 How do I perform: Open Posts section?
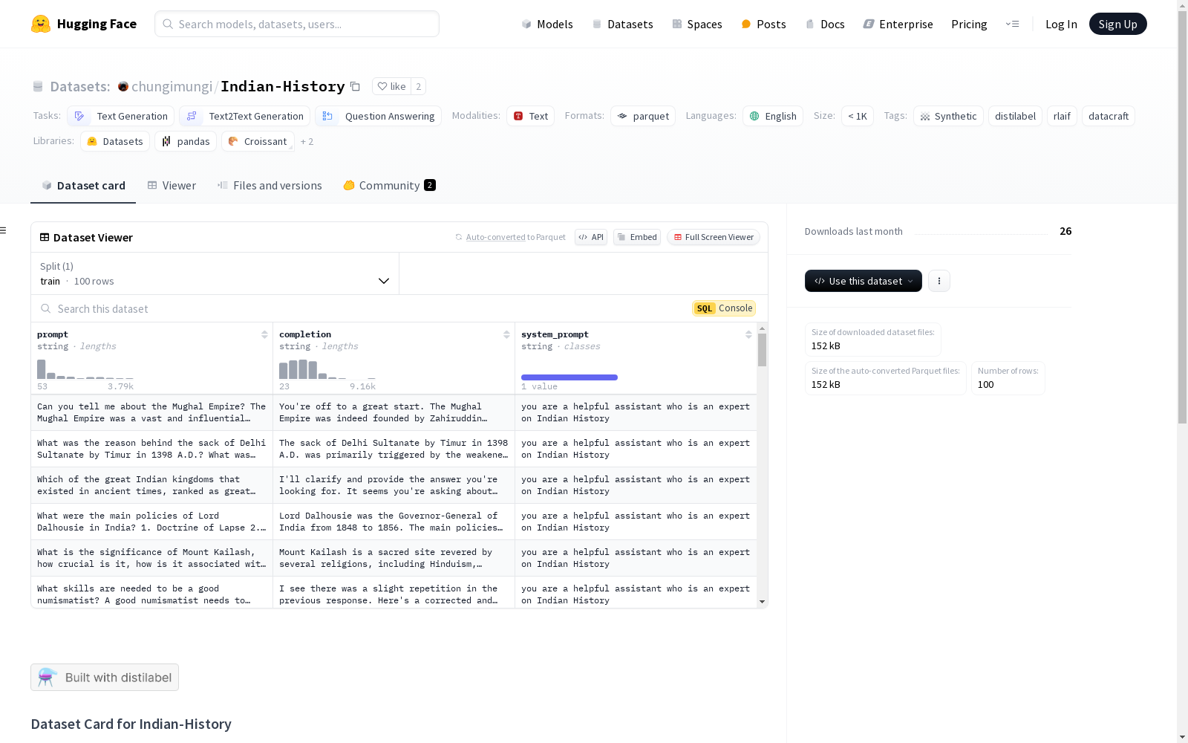click(x=763, y=24)
